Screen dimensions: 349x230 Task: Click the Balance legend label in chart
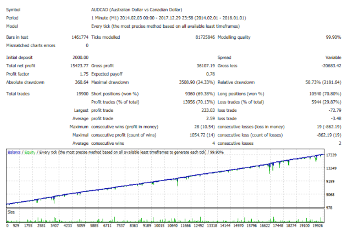(x=14, y=152)
